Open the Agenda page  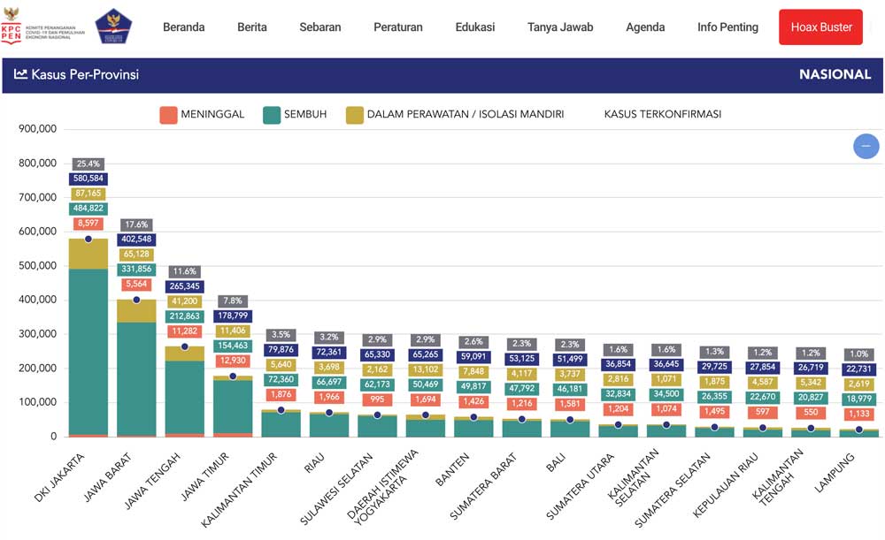pyautogui.click(x=645, y=27)
